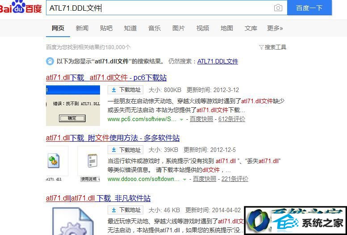
Task: Click the Baidu logo
Action: click(x=21, y=7)
